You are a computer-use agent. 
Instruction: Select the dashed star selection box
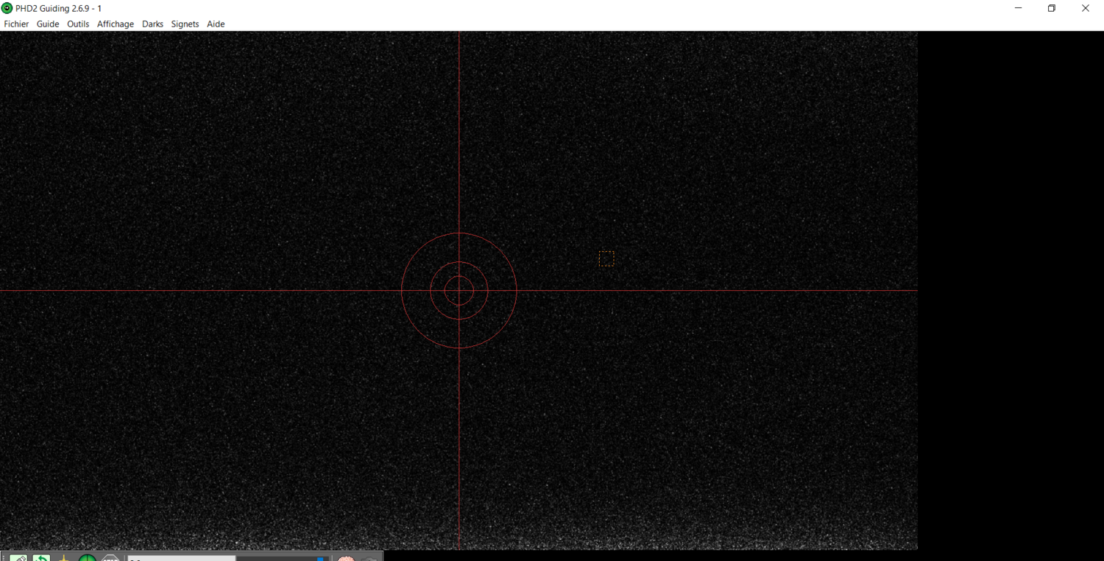(x=606, y=258)
